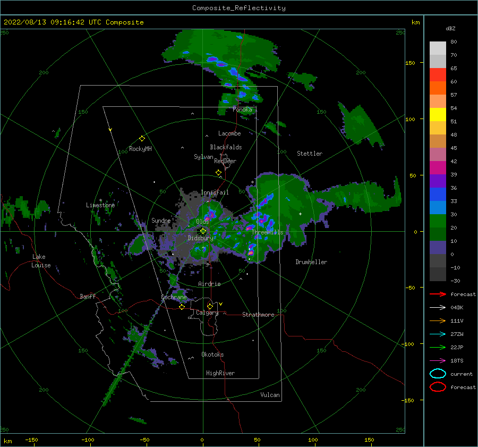Click the Drumheller city label

(311, 262)
